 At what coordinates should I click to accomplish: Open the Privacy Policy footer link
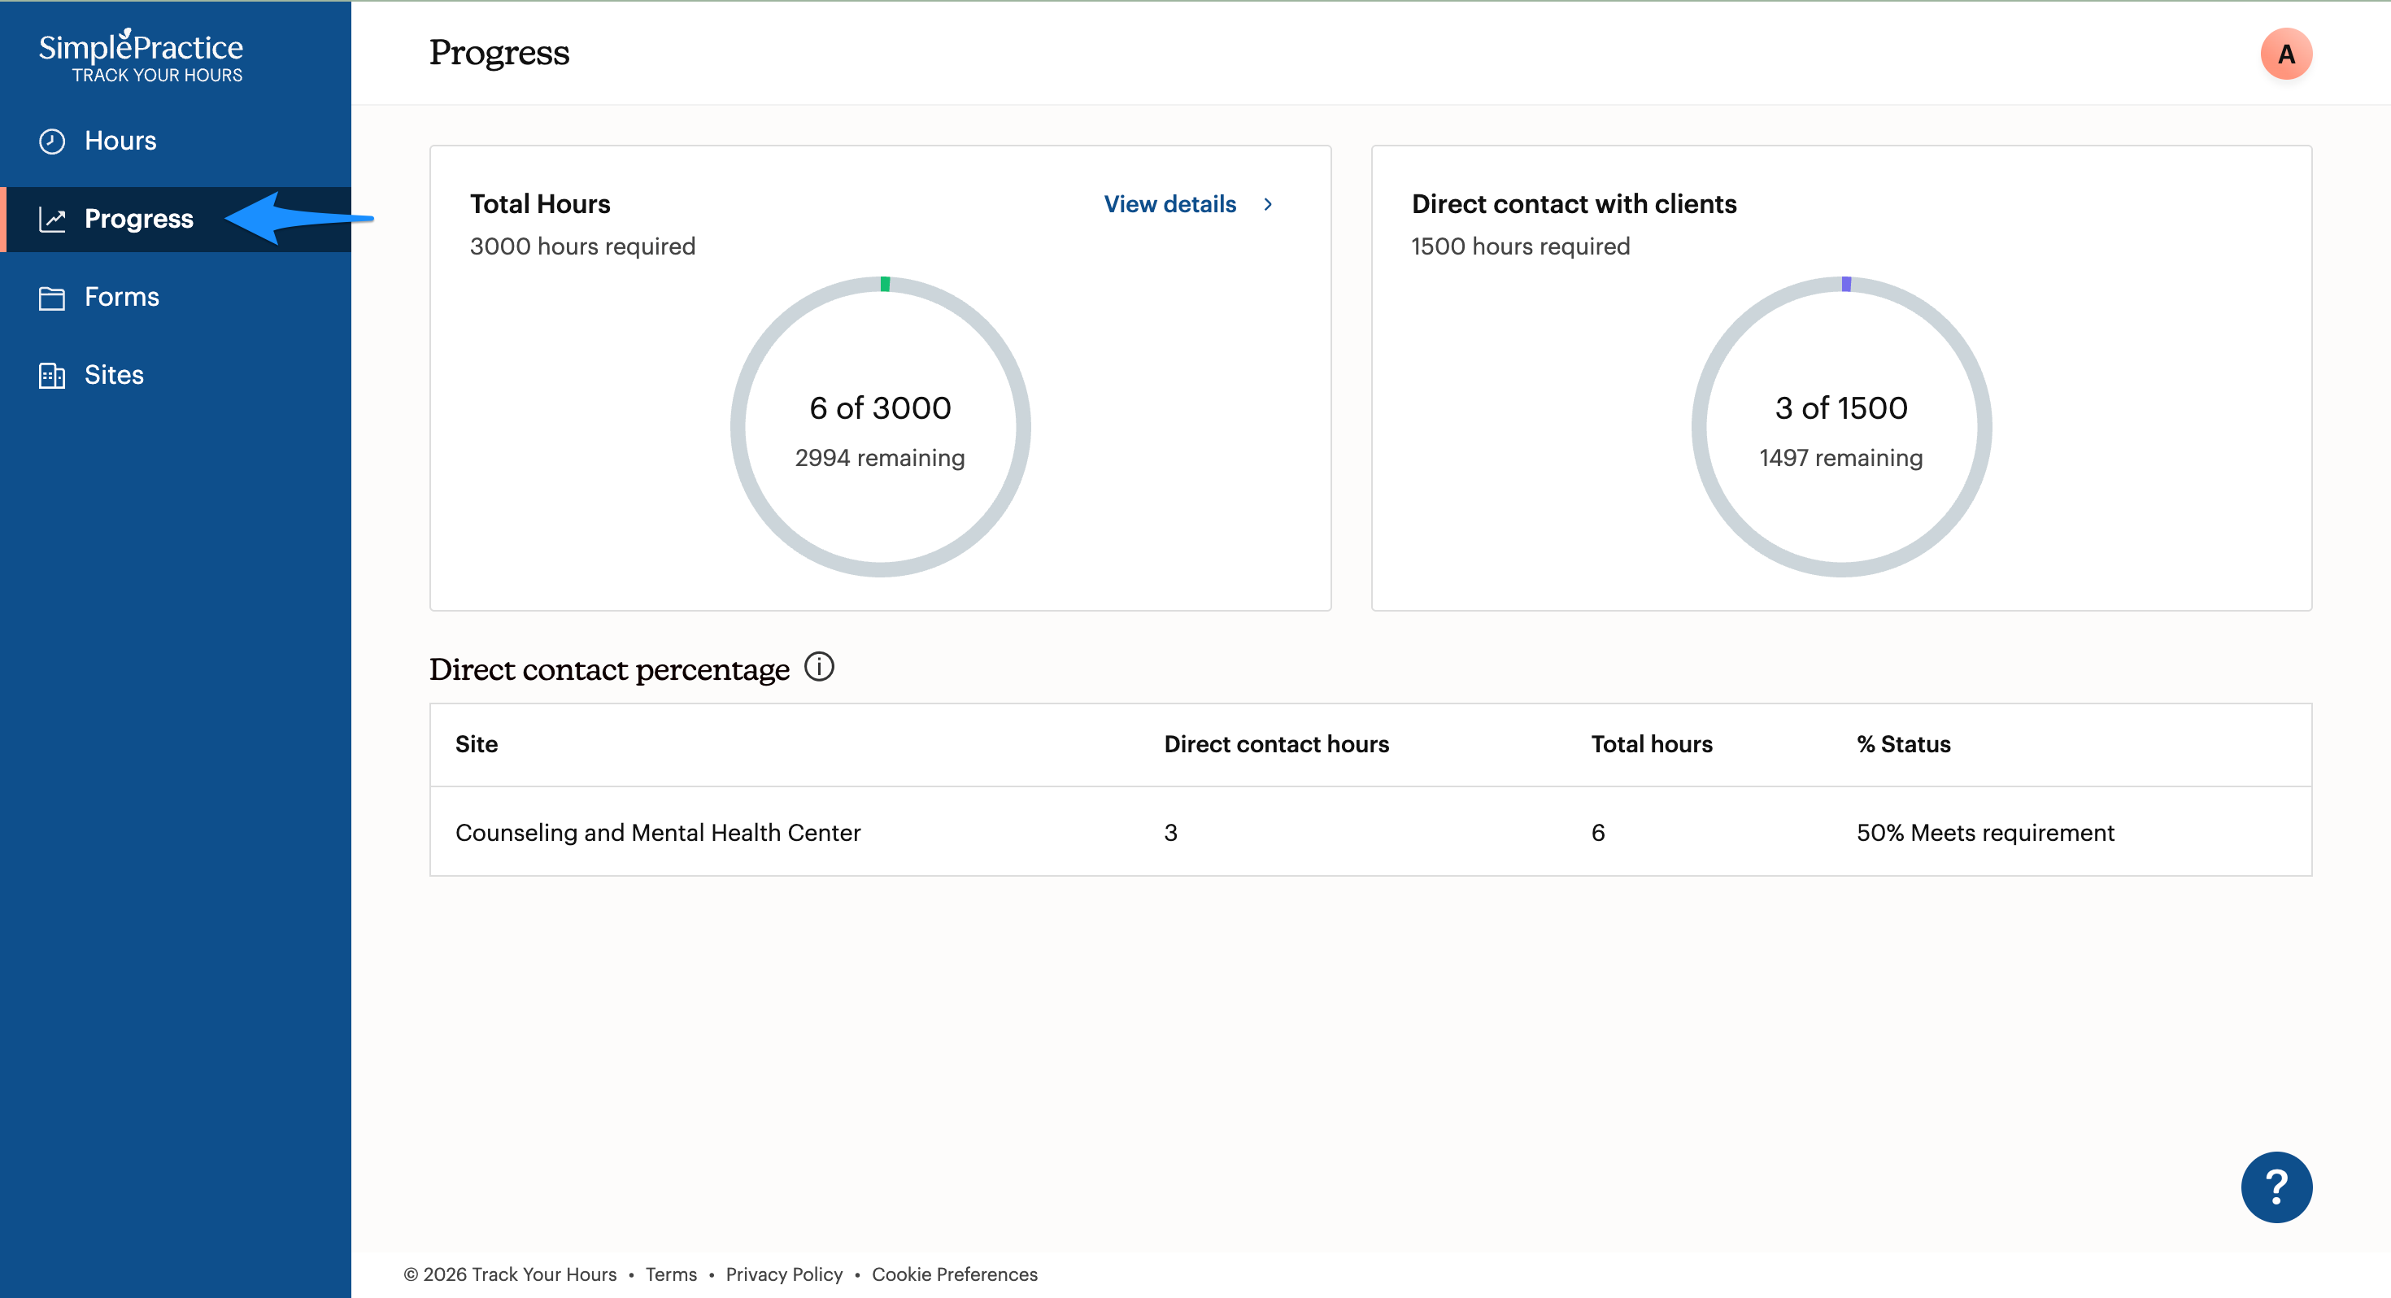784,1274
